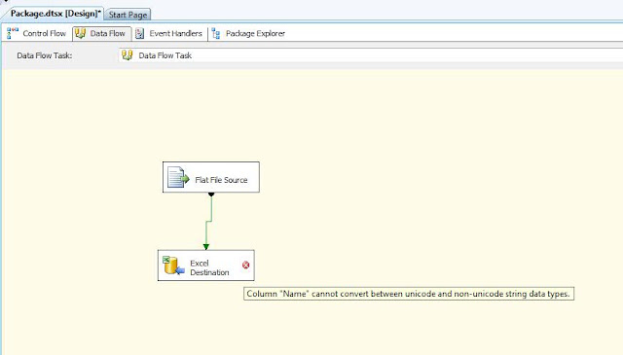The width and height of the screenshot is (623, 355).
Task: Click the Data Flow tab icon
Action: [x=80, y=33]
